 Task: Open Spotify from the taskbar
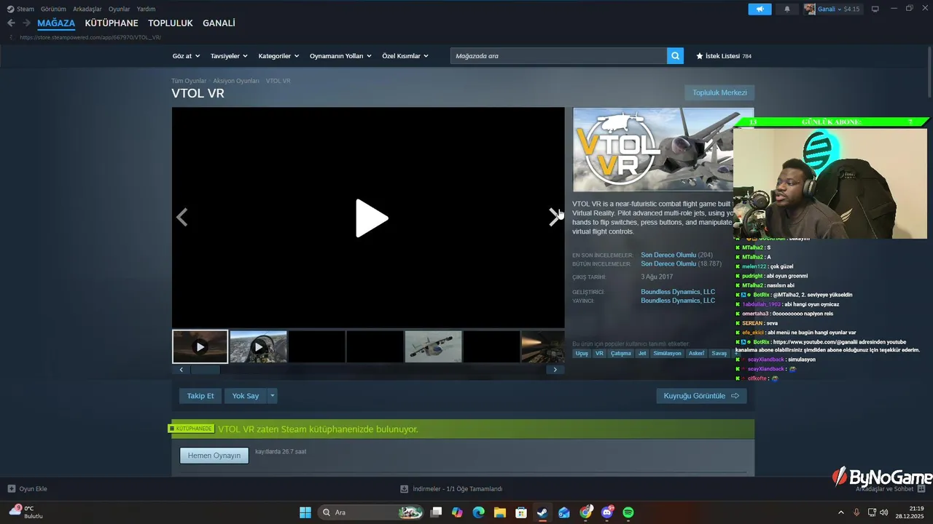point(628,512)
